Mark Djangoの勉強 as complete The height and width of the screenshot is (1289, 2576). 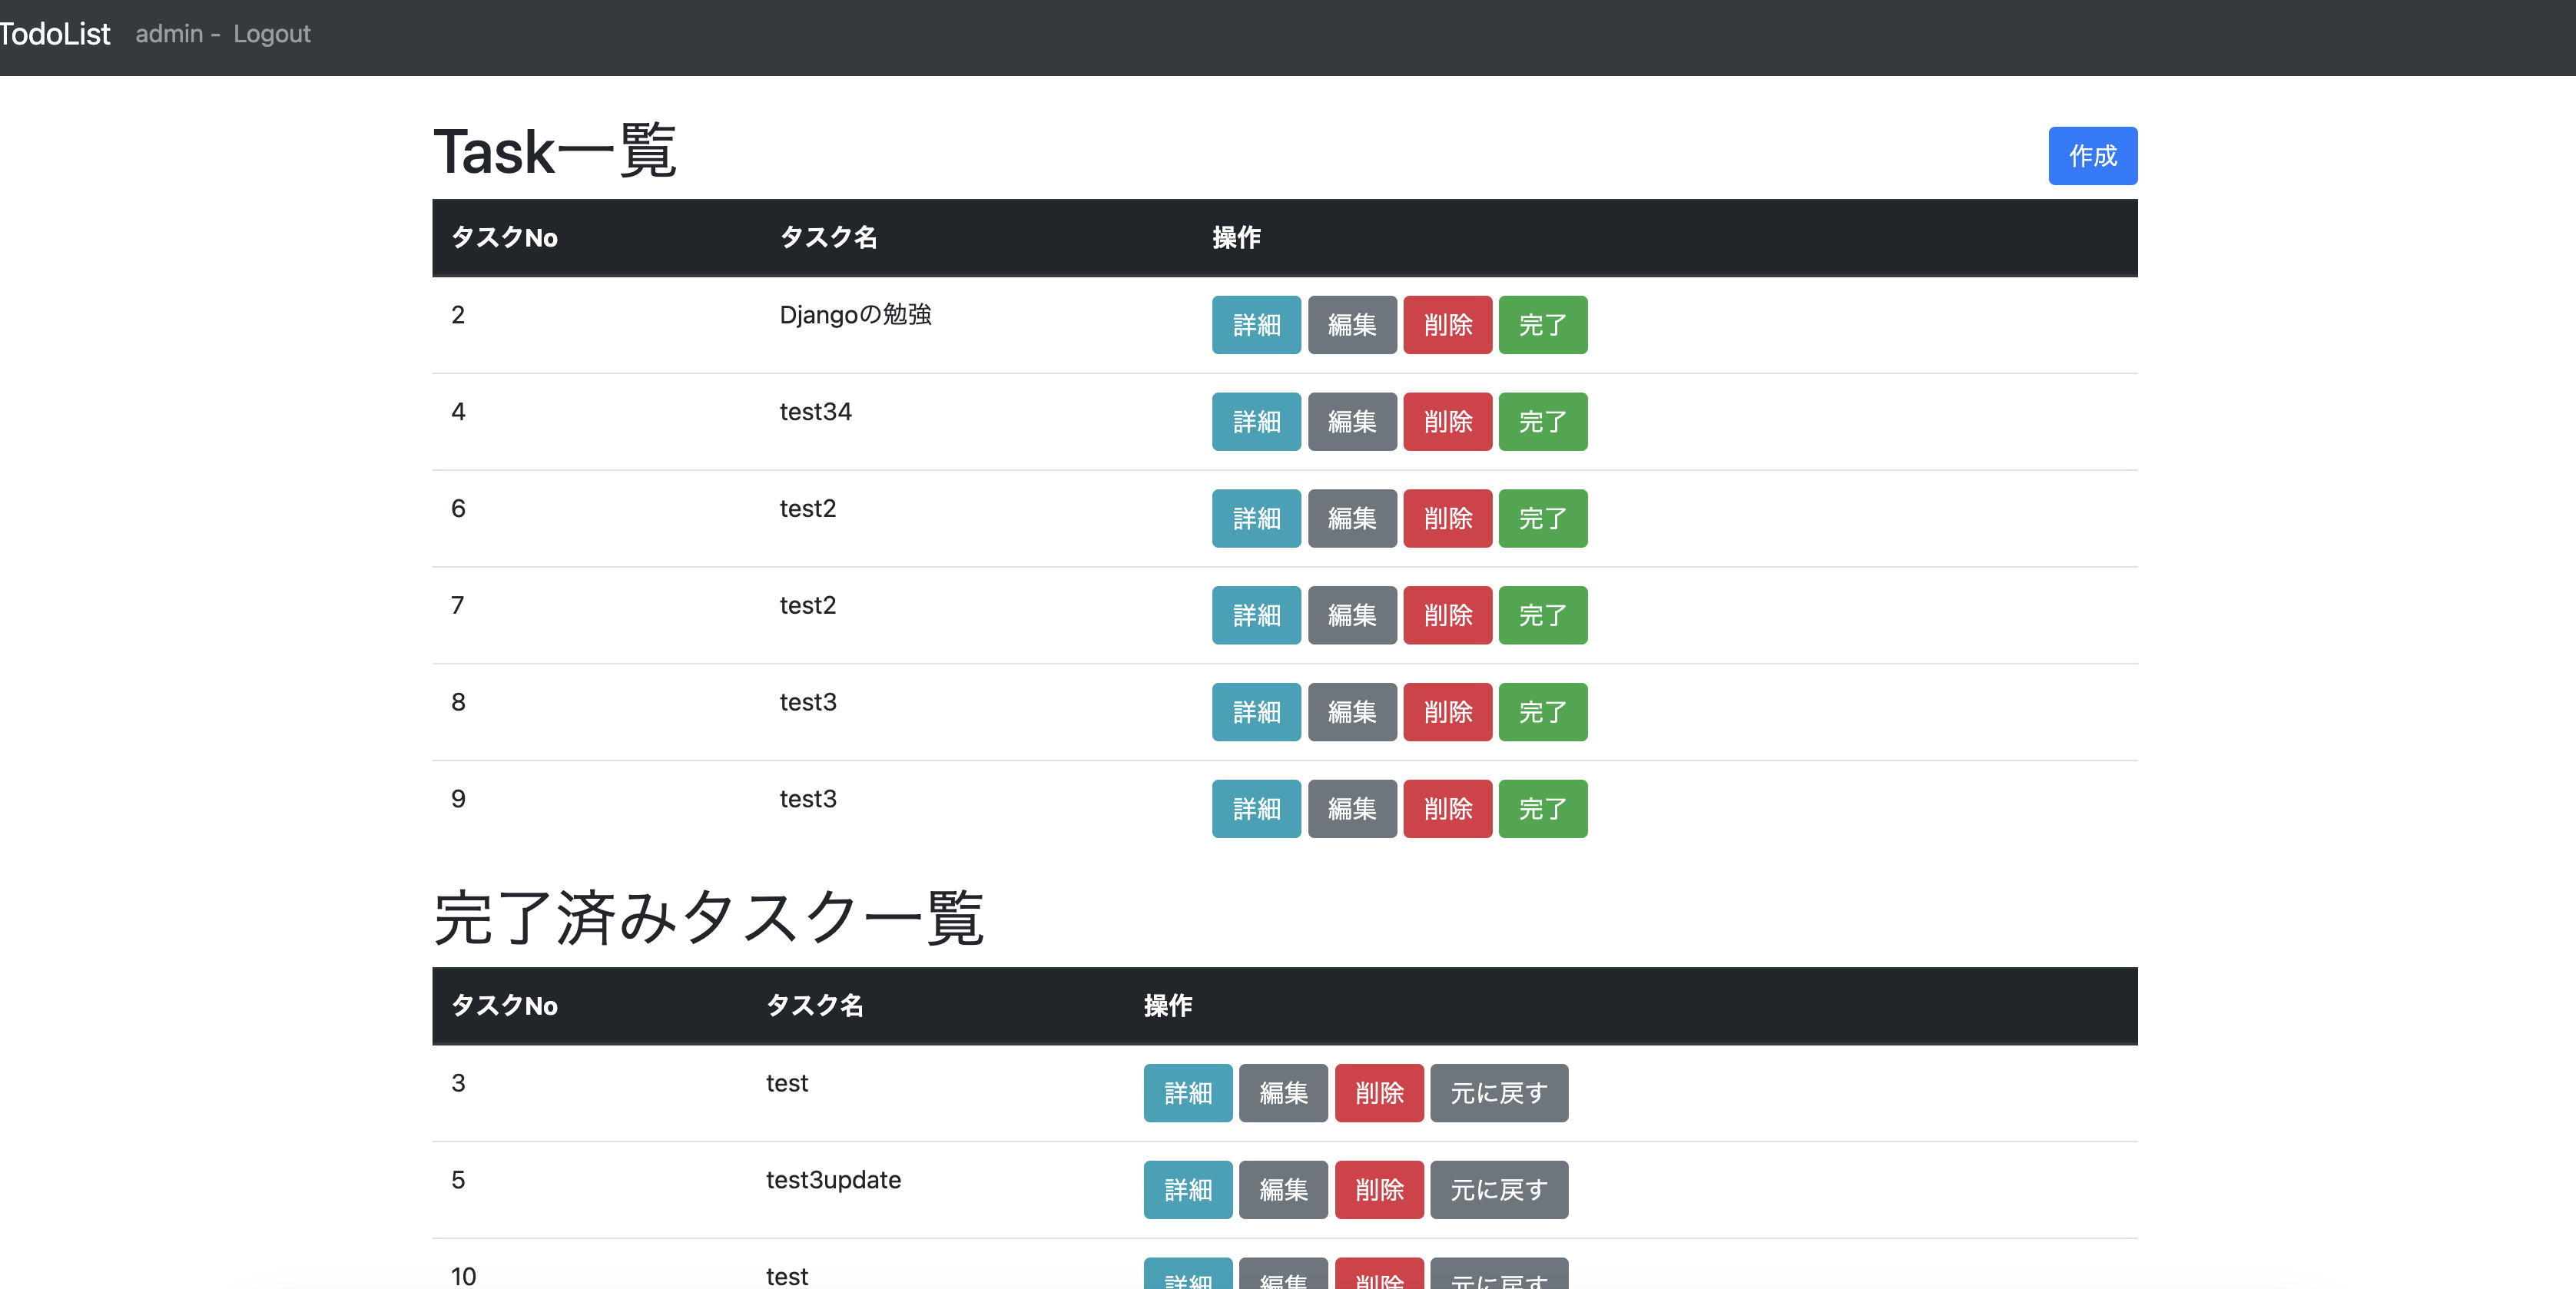point(1542,325)
